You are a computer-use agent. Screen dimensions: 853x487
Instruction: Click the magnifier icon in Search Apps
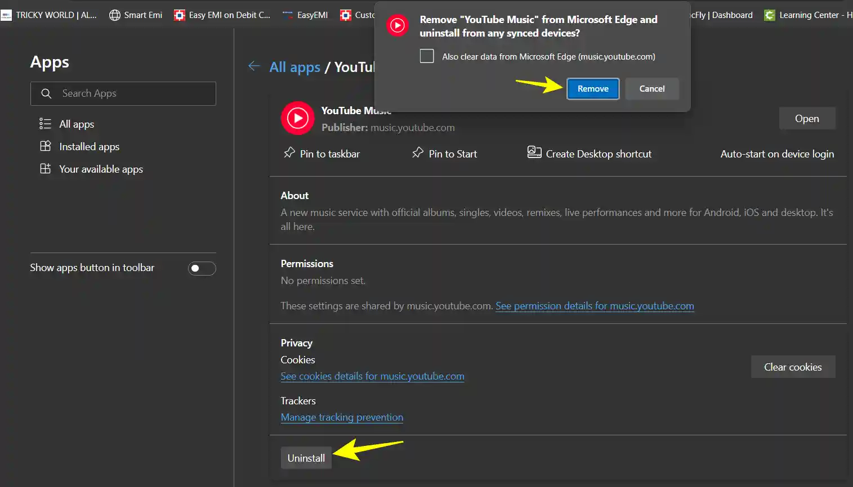(46, 93)
